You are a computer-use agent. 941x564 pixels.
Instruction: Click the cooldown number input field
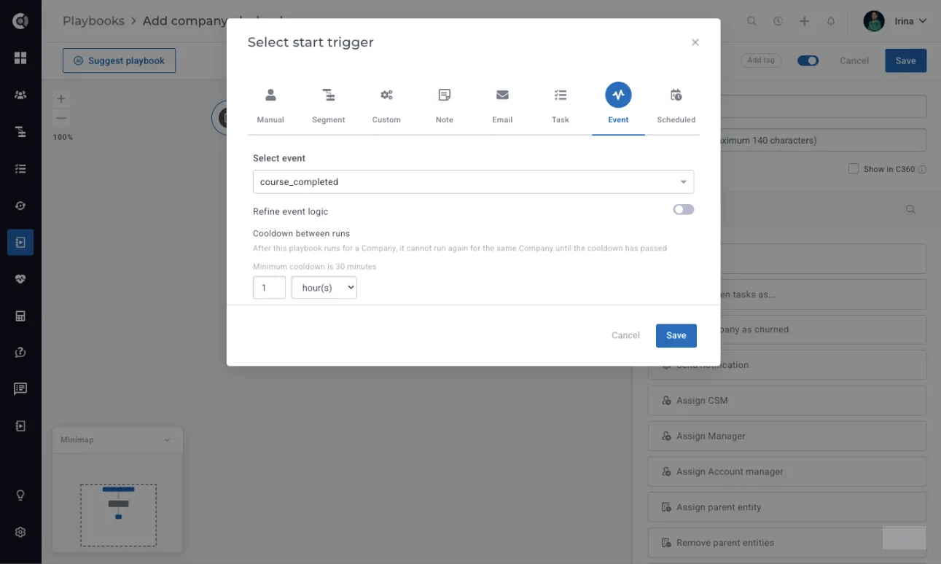tap(269, 287)
